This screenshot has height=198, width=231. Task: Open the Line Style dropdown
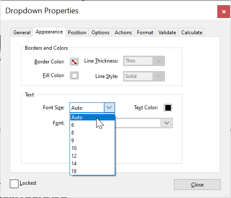tap(144, 76)
